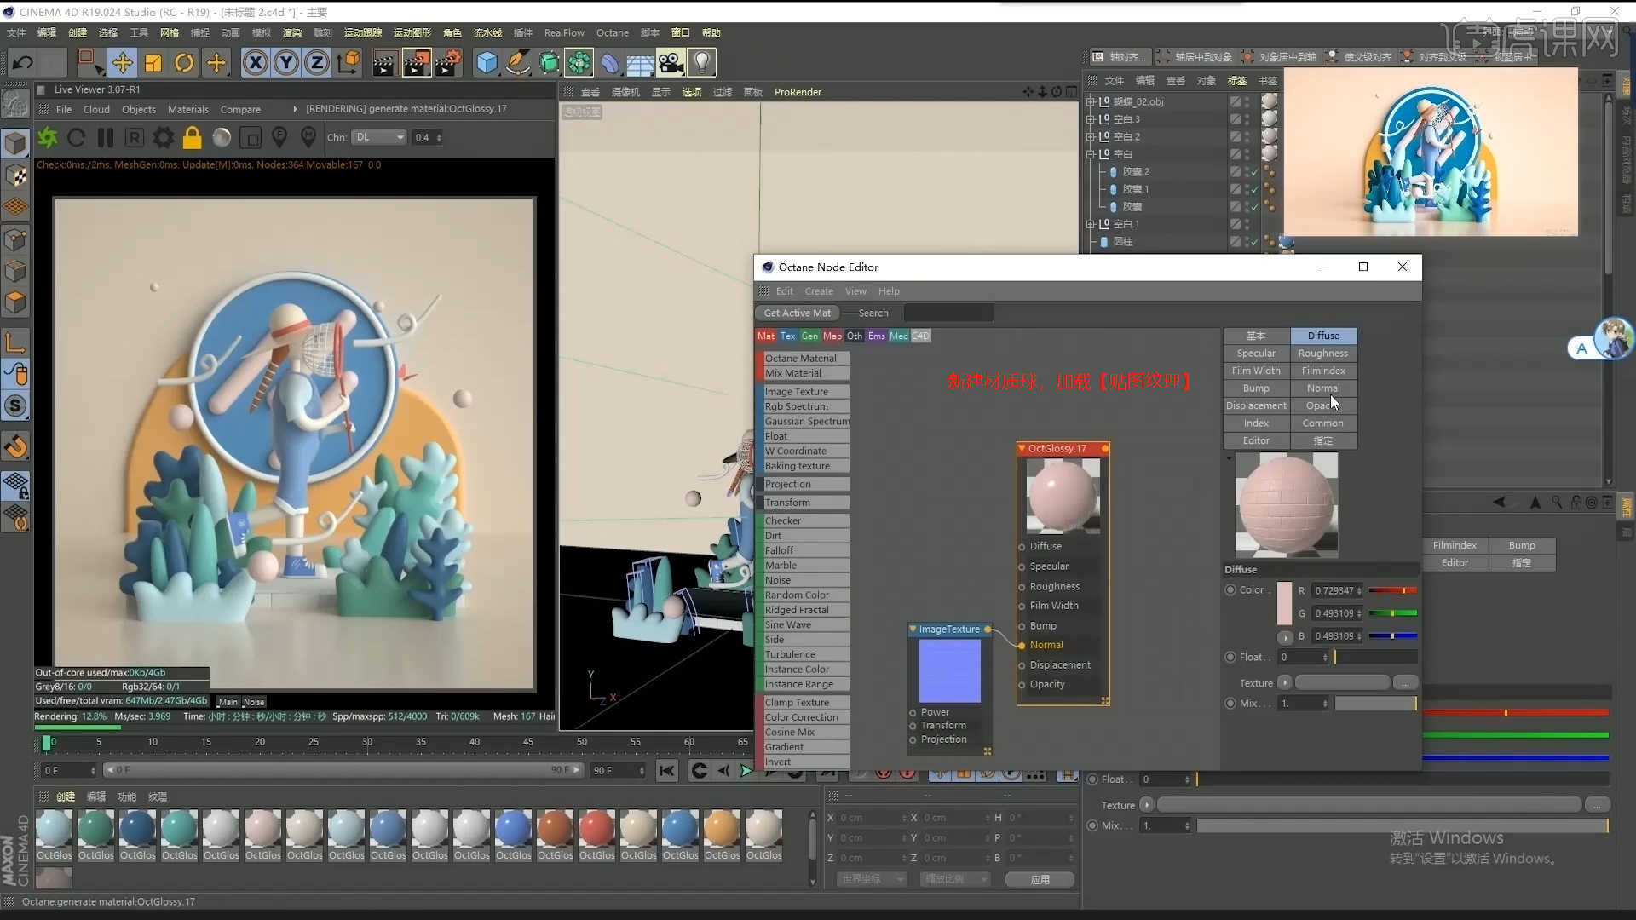
Task: Enable Diffuse Mix radio button
Action: tap(1230, 703)
